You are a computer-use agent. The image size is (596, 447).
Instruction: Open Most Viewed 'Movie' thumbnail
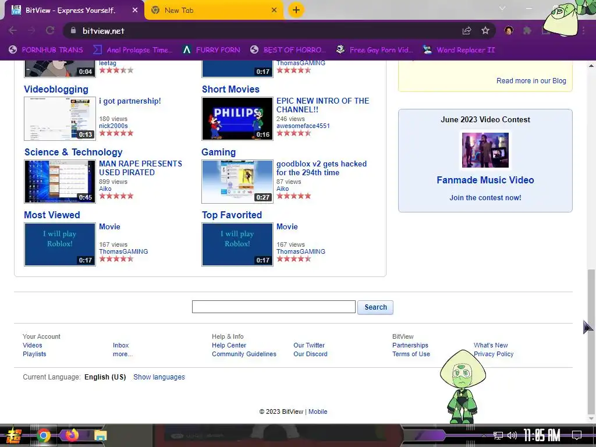[x=60, y=244]
